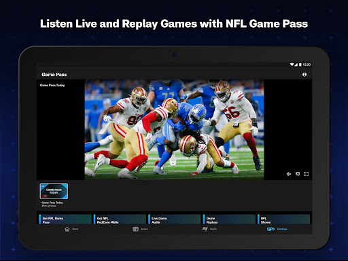Enter fullscreen with the expand icon
The image size is (348, 261).
(x=306, y=174)
